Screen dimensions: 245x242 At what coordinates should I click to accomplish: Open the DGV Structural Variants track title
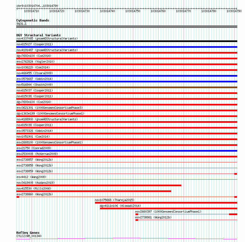click(39, 35)
